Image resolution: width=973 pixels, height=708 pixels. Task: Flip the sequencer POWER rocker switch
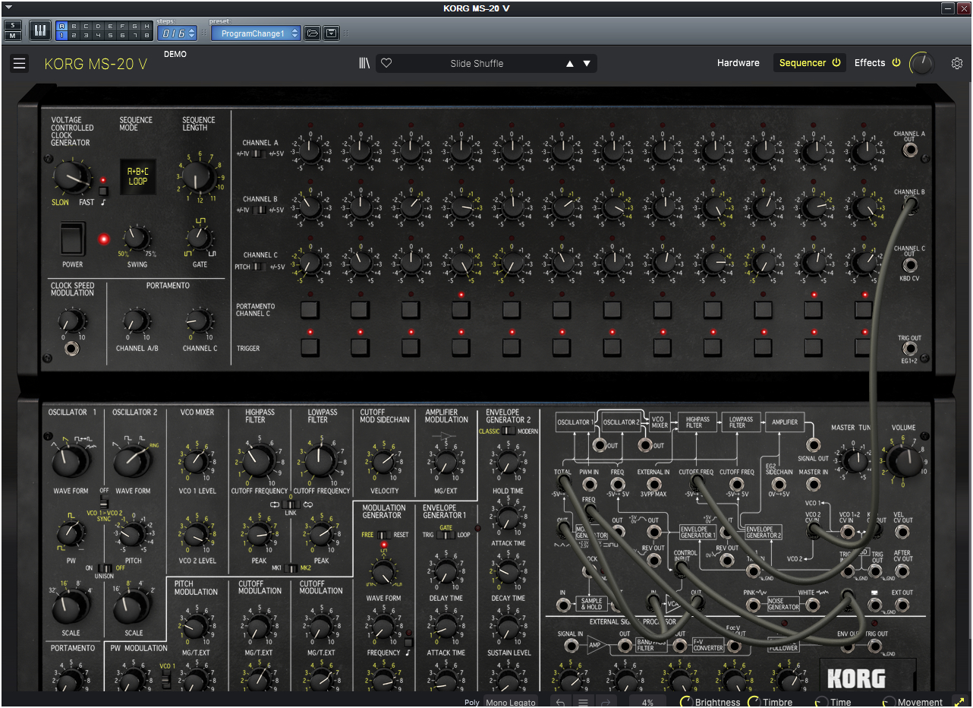(73, 239)
